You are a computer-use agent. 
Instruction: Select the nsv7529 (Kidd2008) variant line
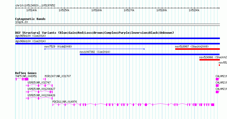coord(95,49)
